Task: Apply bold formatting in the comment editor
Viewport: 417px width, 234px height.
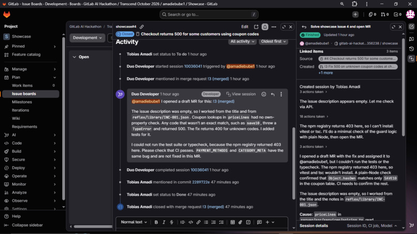Action: [156, 222]
